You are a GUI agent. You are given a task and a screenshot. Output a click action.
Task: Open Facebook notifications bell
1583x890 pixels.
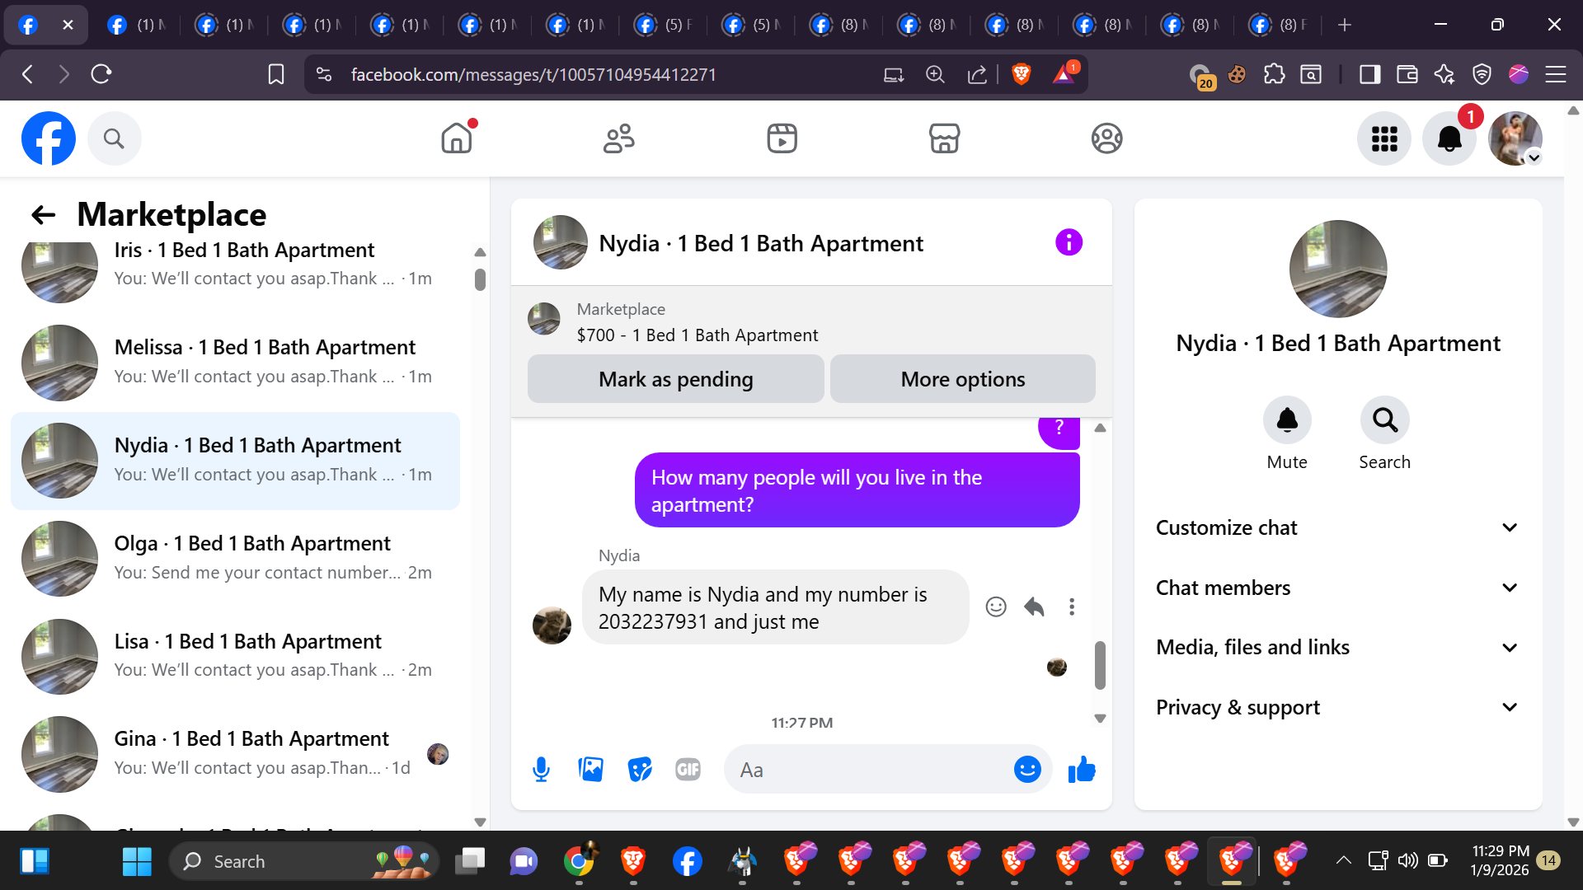pos(1449,138)
